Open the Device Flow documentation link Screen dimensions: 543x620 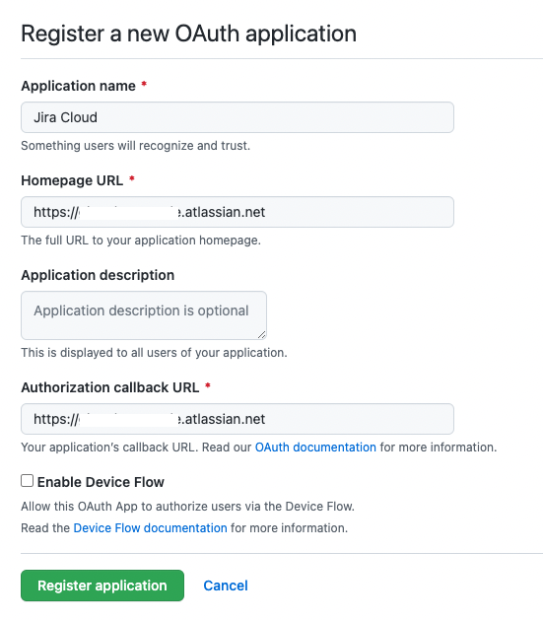point(150,528)
